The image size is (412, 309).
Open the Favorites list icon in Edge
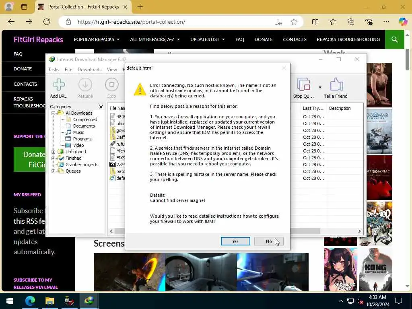point(333,22)
